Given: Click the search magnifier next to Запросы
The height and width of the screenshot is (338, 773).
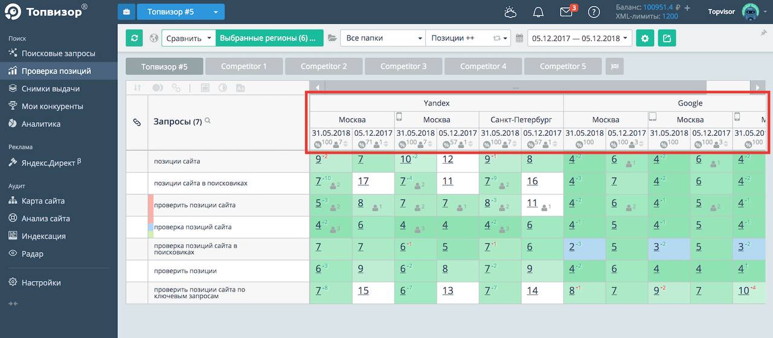Looking at the screenshot, I should coord(208,121).
